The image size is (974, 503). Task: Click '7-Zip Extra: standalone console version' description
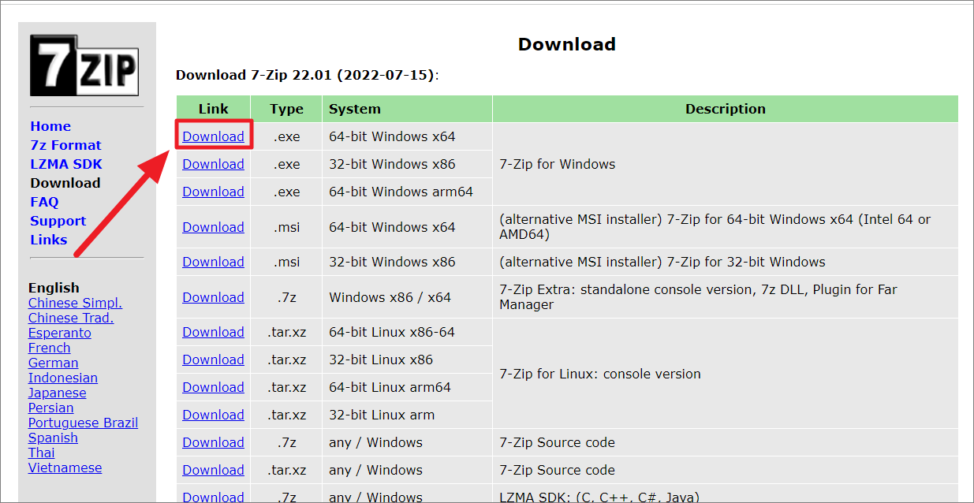coord(698,297)
